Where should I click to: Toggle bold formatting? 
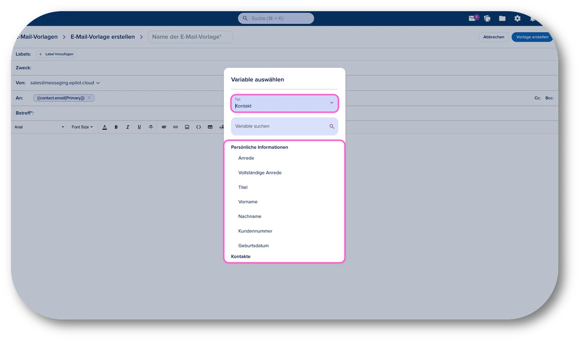(x=116, y=127)
